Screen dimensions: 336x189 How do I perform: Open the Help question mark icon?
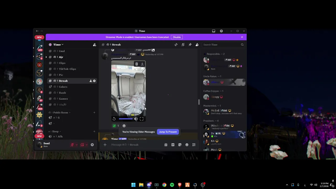221,31
